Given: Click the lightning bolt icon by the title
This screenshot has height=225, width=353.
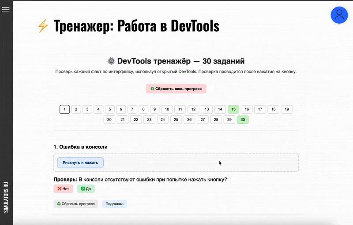Looking at the screenshot, I should coord(43,26).
